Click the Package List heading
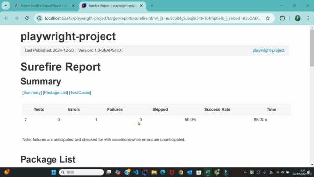This screenshot has width=314, height=177. (x=48, y=159)
